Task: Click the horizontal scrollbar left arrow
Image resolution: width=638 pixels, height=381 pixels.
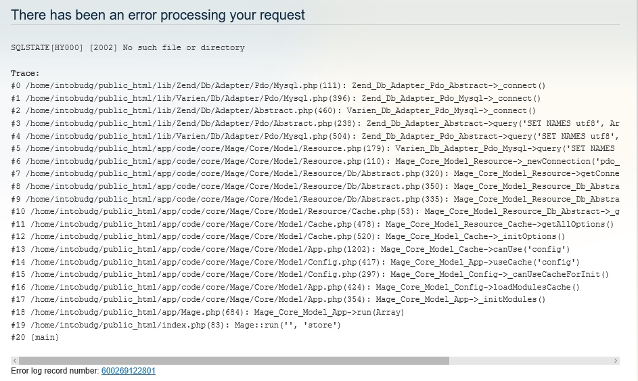Action: (x=14, y=361)
